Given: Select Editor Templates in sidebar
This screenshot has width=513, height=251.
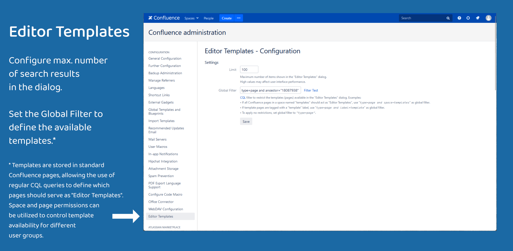Looking at the screenshot, I should pos(170,216).
